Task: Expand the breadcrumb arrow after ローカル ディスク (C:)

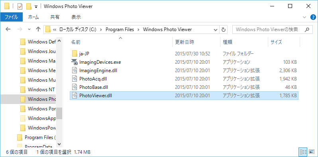Action: pos(100,29)
